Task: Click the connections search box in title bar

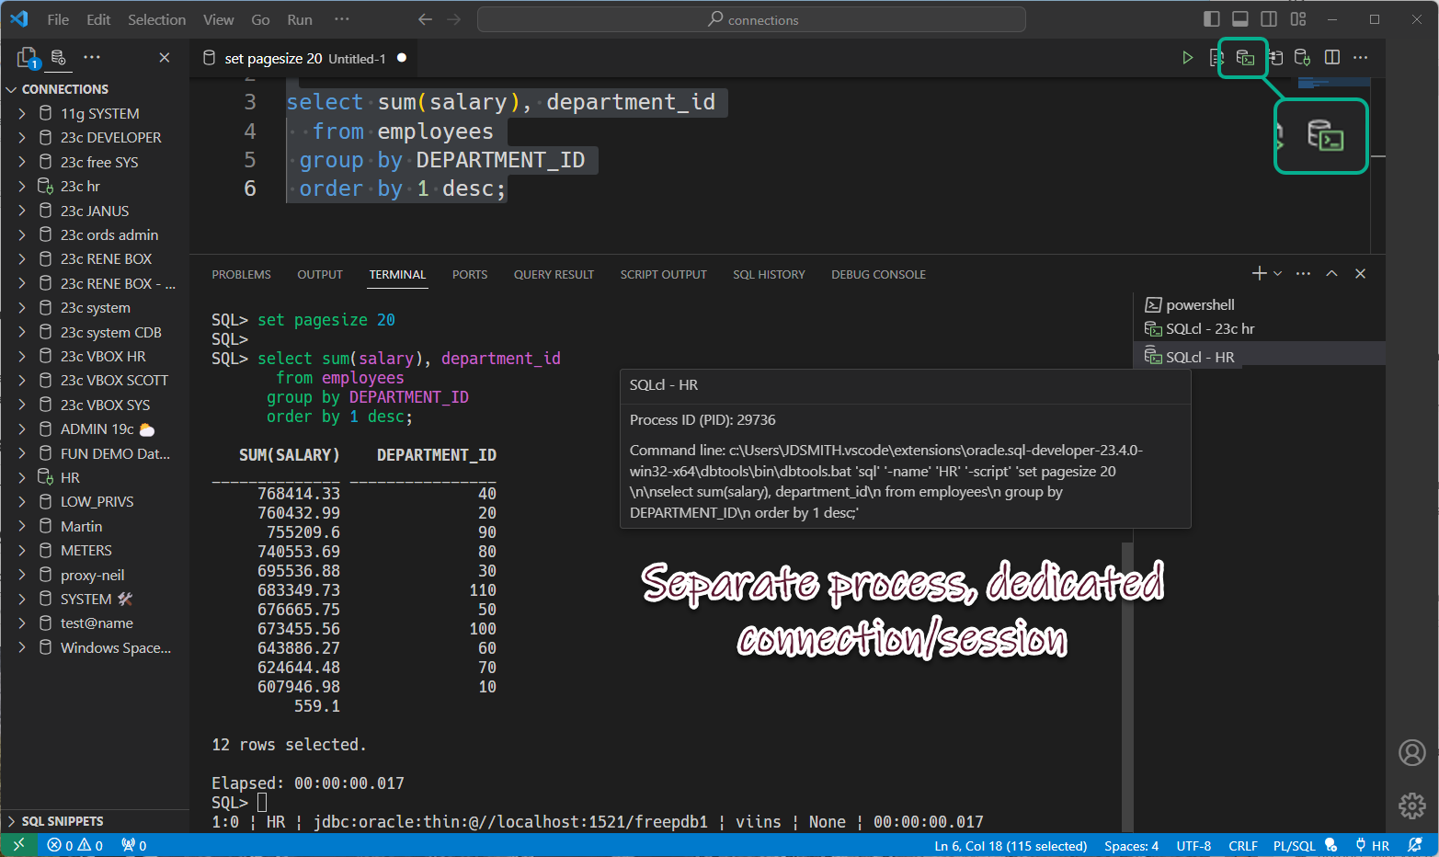Action: pyautogui.click(x=751, y=19)
